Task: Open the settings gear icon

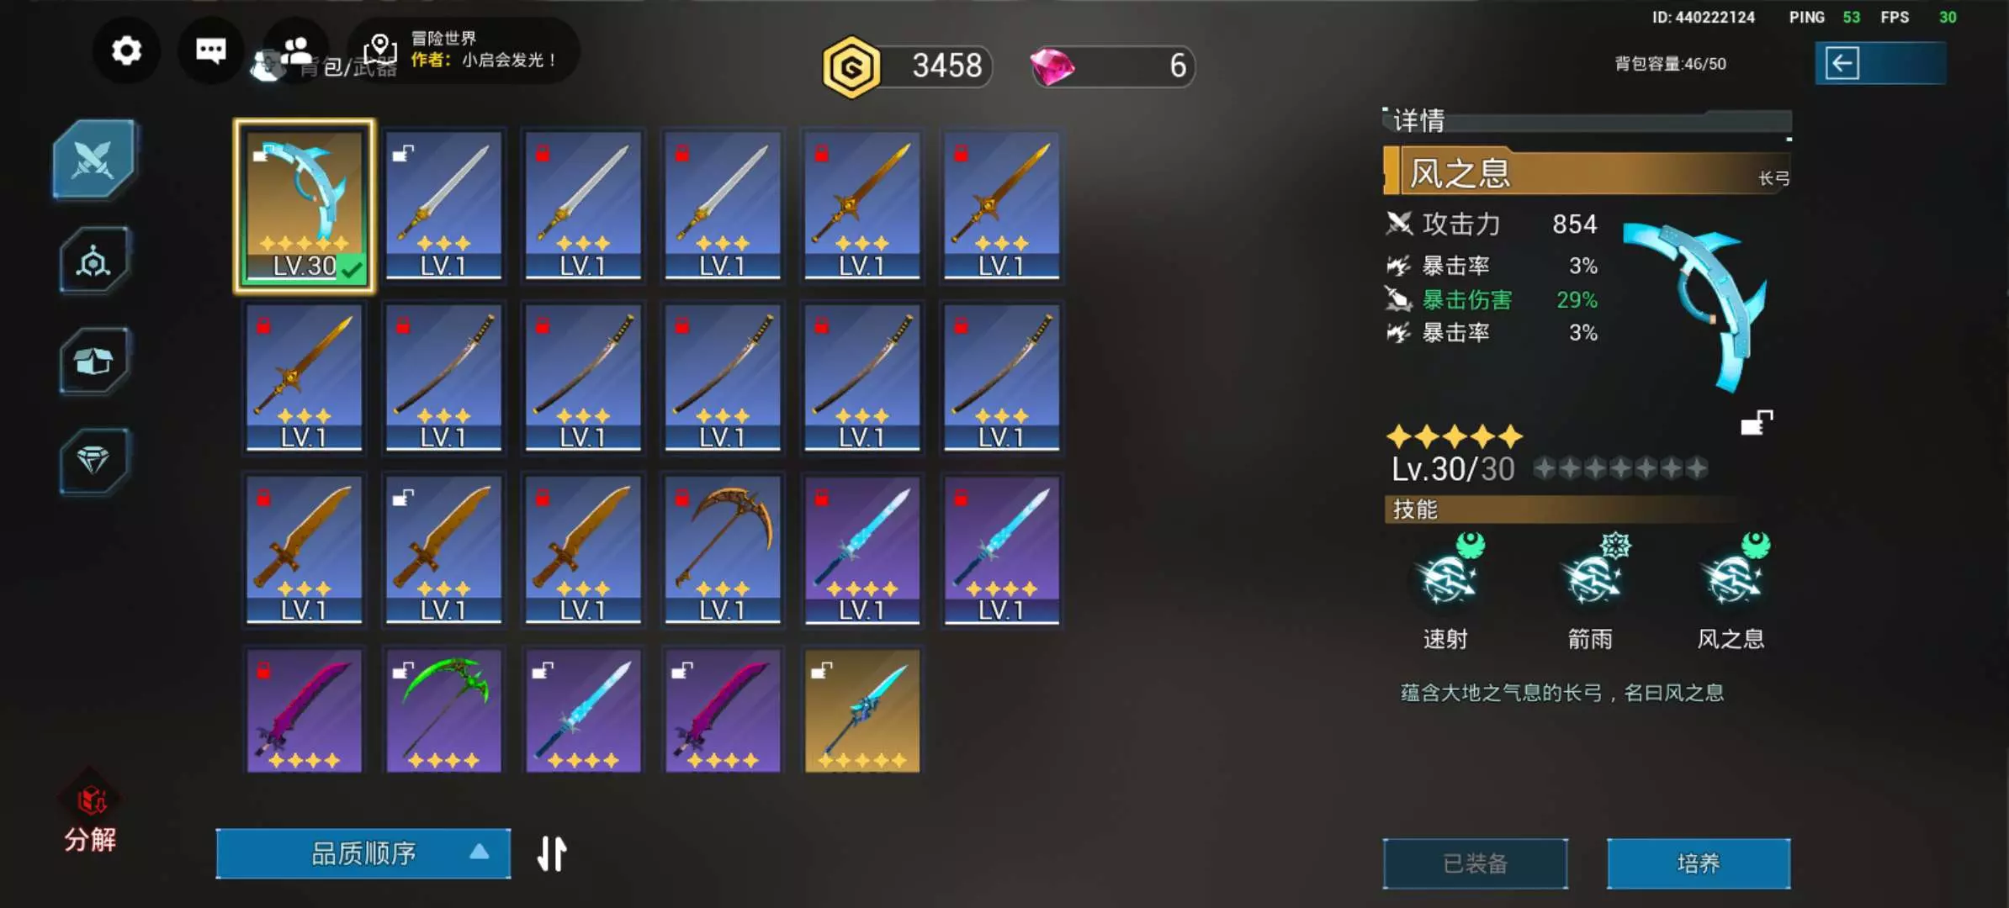Action: point(126,50)
